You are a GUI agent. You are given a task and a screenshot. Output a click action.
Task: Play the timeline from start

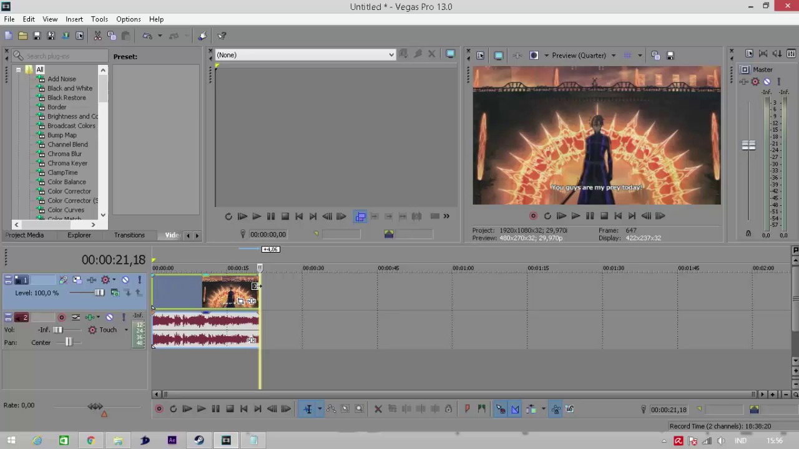(187, 409)
